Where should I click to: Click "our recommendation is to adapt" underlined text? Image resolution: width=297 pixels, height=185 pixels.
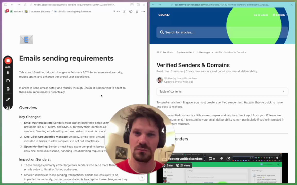(74, 179)
